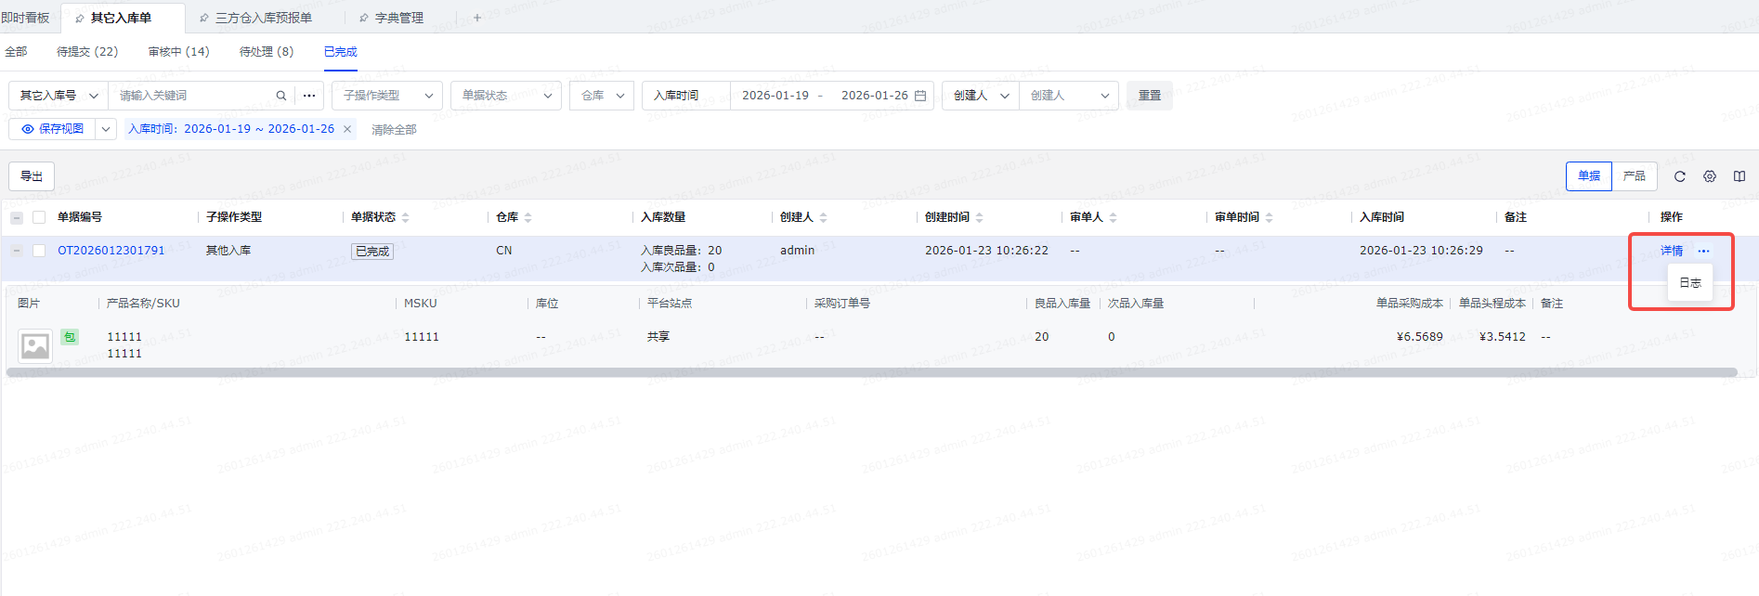Click the ¥3.5412 first-leg cost value
Viewport: 1759px width, 596px height.
click(x=1502, y=337)
